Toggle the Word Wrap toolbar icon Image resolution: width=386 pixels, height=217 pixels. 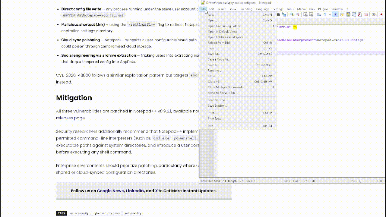tap(319, 14)
